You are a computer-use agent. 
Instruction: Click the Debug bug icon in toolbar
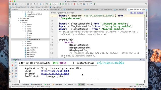(x=63, y=4)
